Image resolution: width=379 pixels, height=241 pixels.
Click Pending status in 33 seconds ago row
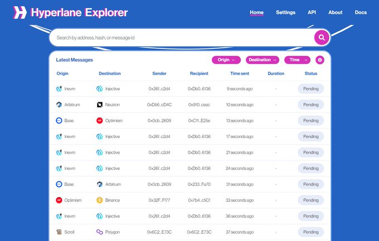(x=311, y=200)
